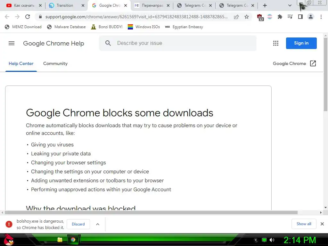Toggle the Chrome side panel
The image size is (328, 246).
(x=300, y=17)
